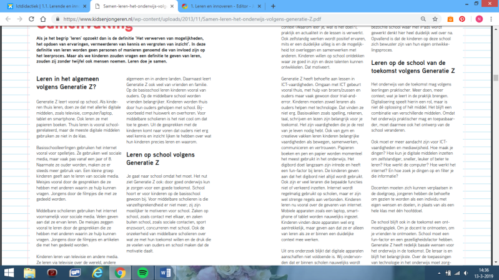Click paragraph starting 'Je gaat naar school omdat het moet'
Screen dimensions: 499x280
click(x=169, y=213)
